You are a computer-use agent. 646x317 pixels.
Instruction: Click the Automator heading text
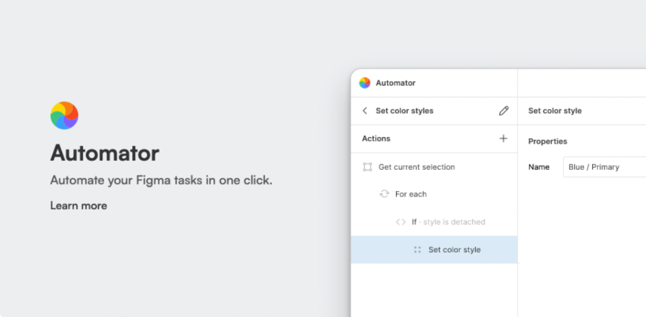click(105, 153)
